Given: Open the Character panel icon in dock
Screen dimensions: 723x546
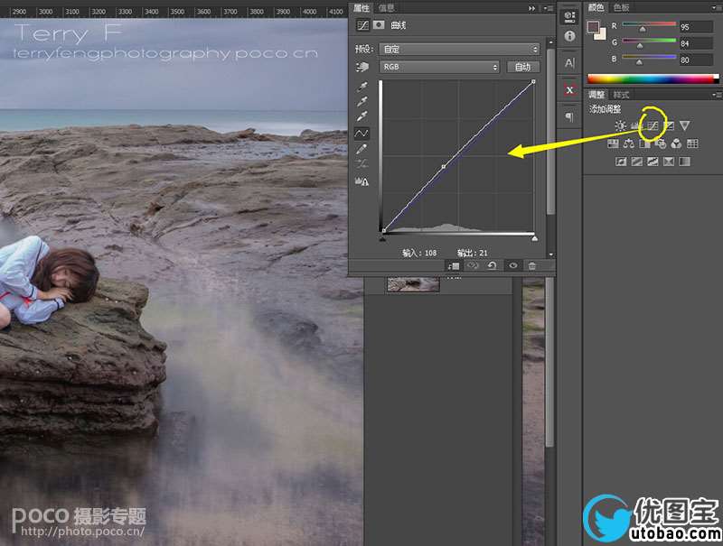Looking at the screenshot, I should tap(570, 62).
